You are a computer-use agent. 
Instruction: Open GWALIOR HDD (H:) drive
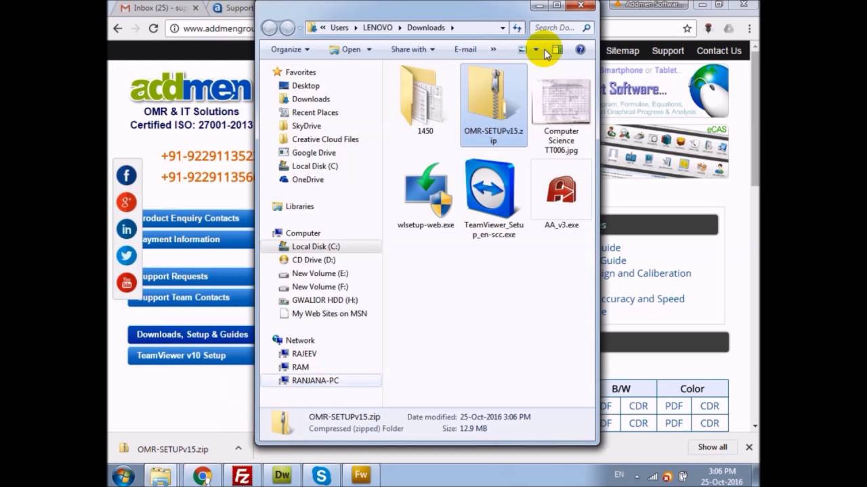click(x=324, y=300)
